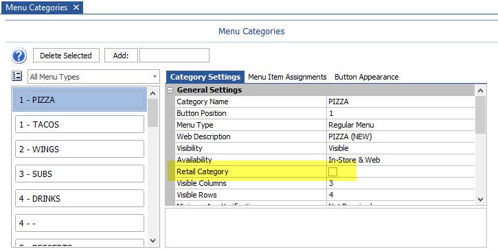498x249 pixels.
Task: Open the All Menu Types dropdown
Action: pos(93,77)
